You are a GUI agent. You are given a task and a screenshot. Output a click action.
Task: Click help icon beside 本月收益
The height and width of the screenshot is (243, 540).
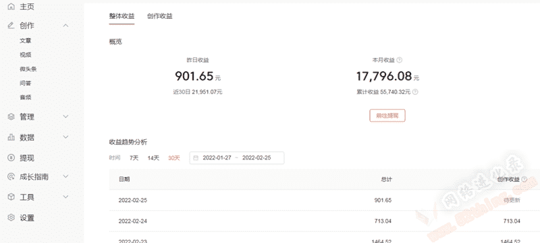point(399,60)
